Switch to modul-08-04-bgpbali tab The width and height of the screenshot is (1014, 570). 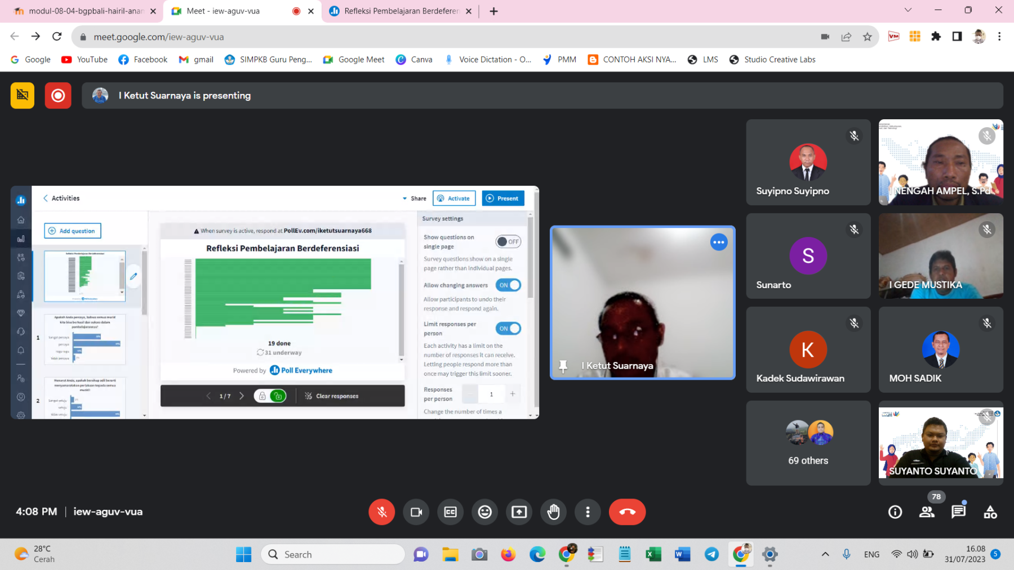[86, 11]
